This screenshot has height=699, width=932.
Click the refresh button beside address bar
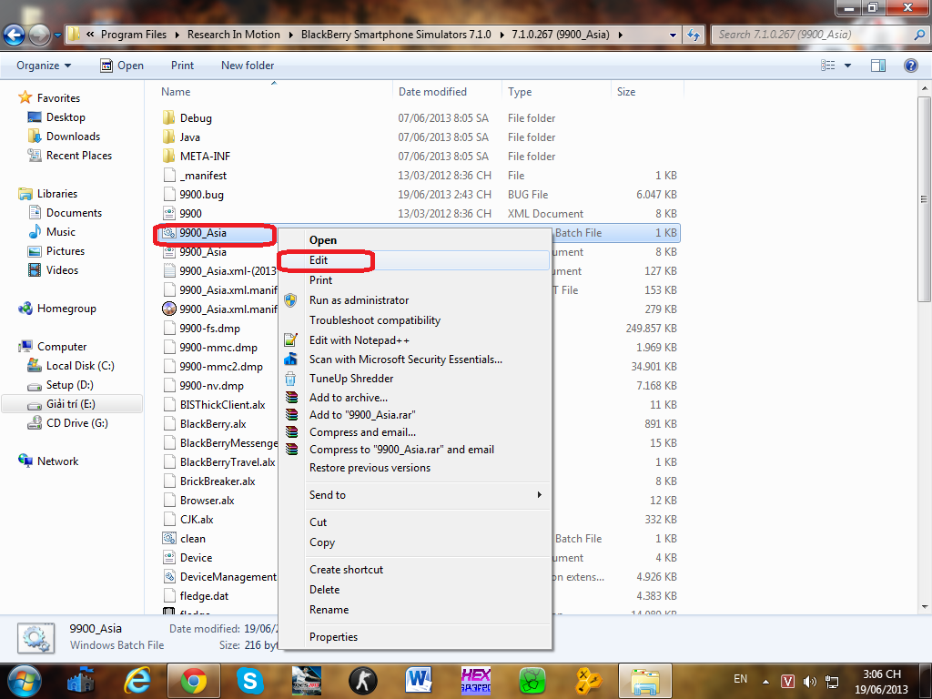pos(693,35)
